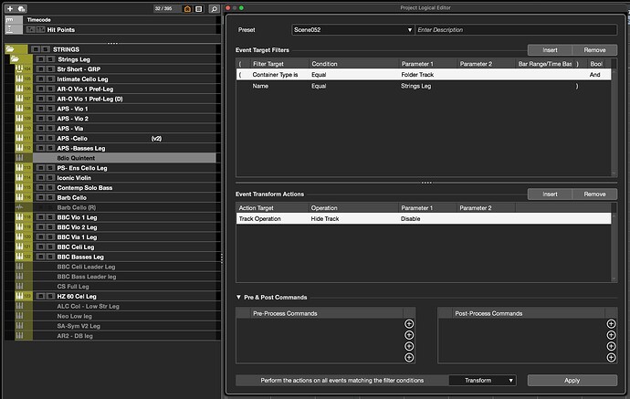The width and height of the screenshot is (630, 399).
Task: Click the Contemp Solo Bass instrument icon
Action: pos(19,187)
